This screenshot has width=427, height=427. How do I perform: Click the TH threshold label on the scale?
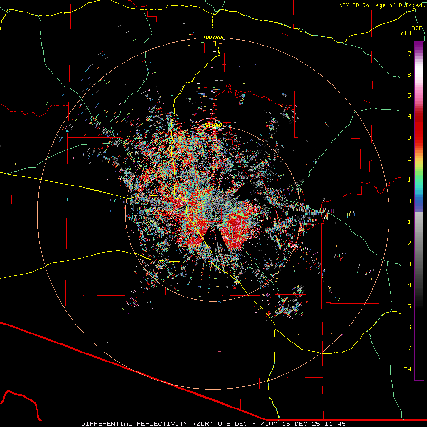[408, 370]
